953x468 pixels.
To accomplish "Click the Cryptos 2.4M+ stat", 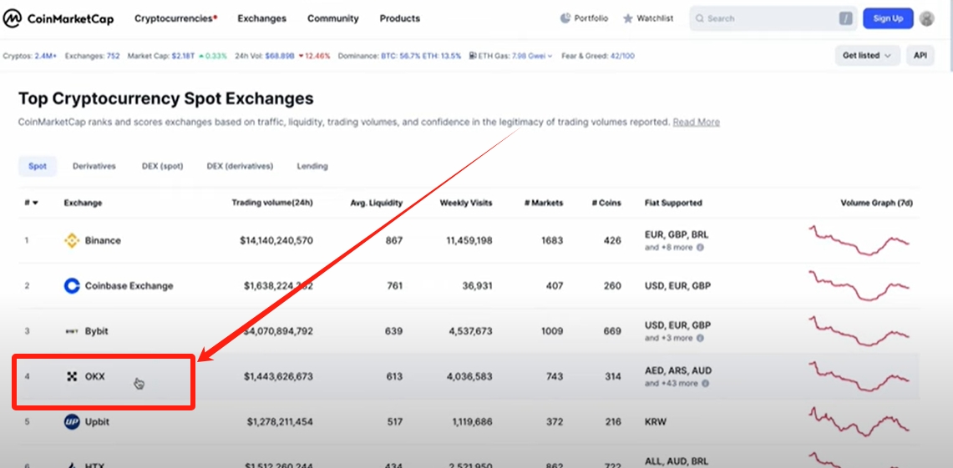I will click(30, 56).
